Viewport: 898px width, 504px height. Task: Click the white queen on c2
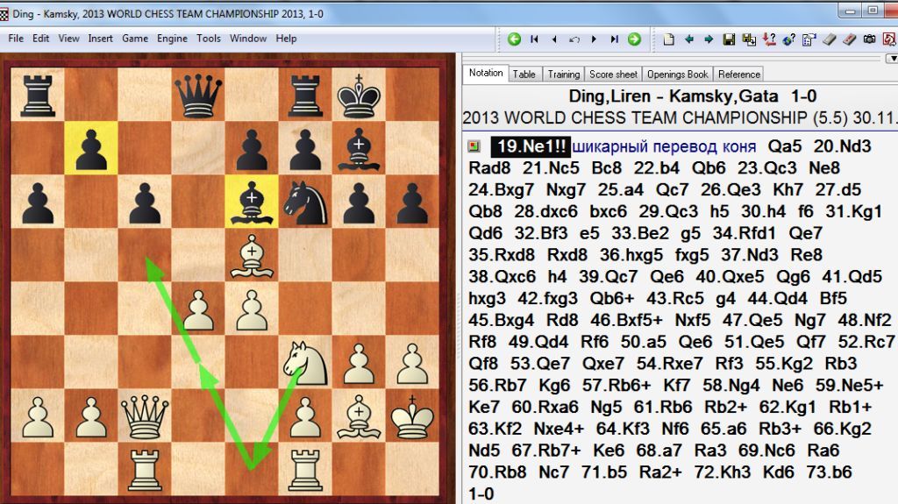[x=145, y=415]
